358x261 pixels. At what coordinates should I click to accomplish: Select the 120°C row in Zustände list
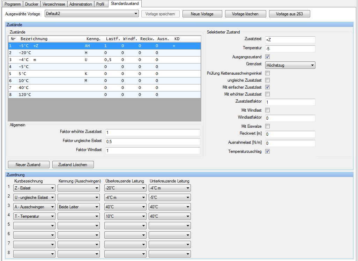pyautogui.click(x=104, y=95)
